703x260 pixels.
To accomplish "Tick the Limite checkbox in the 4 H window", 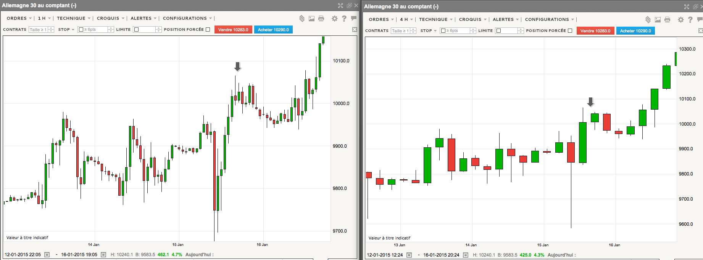I will 498,30.
